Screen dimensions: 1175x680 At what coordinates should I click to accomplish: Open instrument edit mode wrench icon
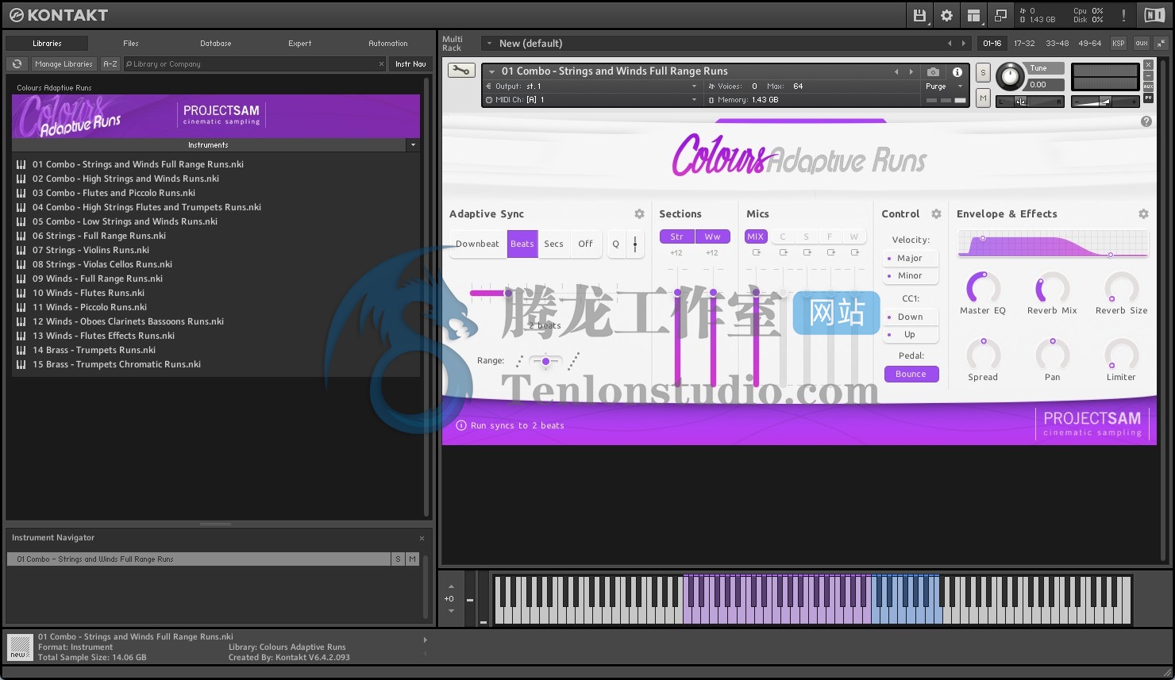460,71
